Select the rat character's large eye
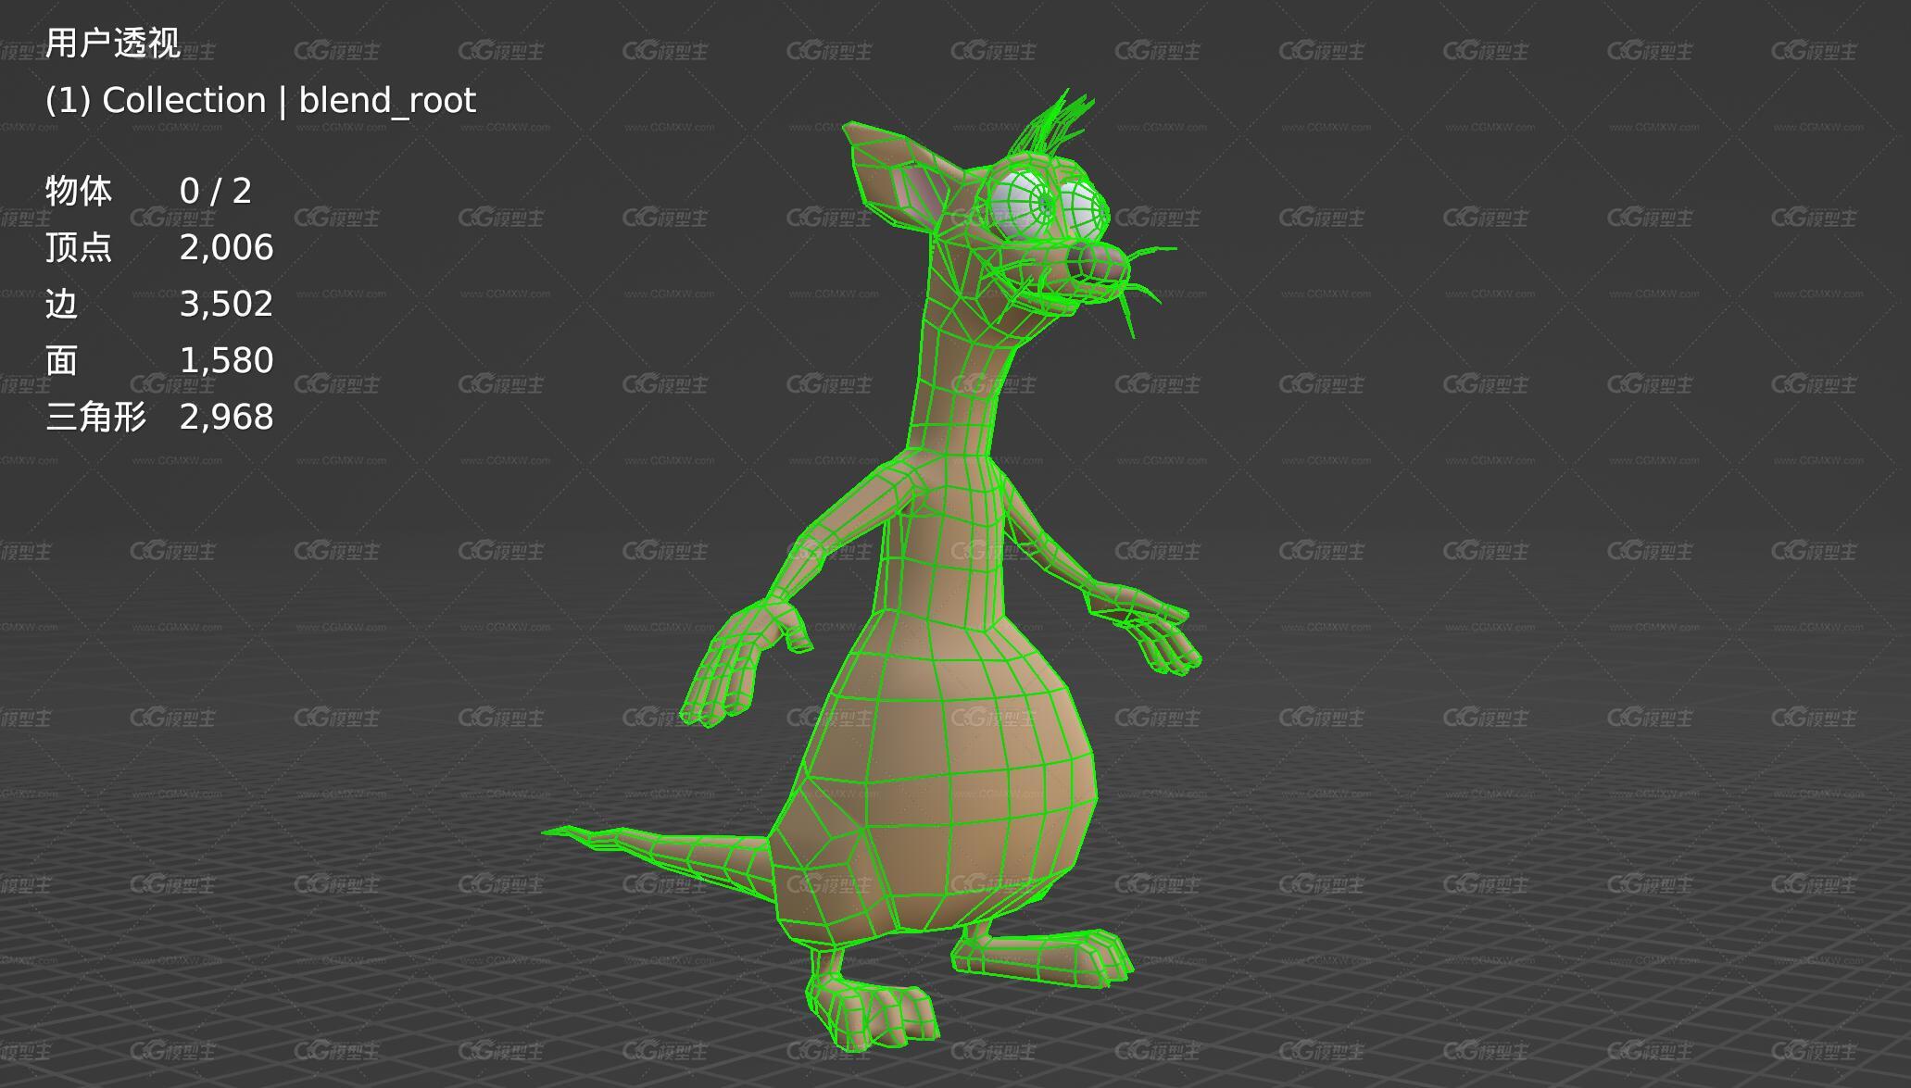The width and height of the screenshot is (1911, 1088). [1024, 204]
